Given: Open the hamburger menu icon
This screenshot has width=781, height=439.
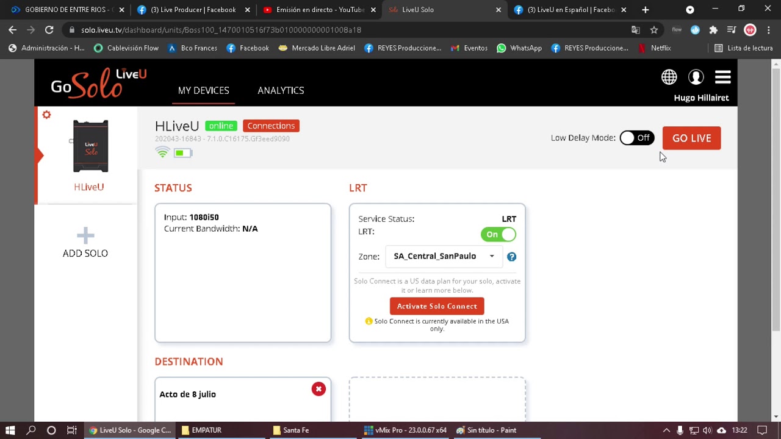Looking at the screenshot, I should pyautogui.click(x=723, y=77).
